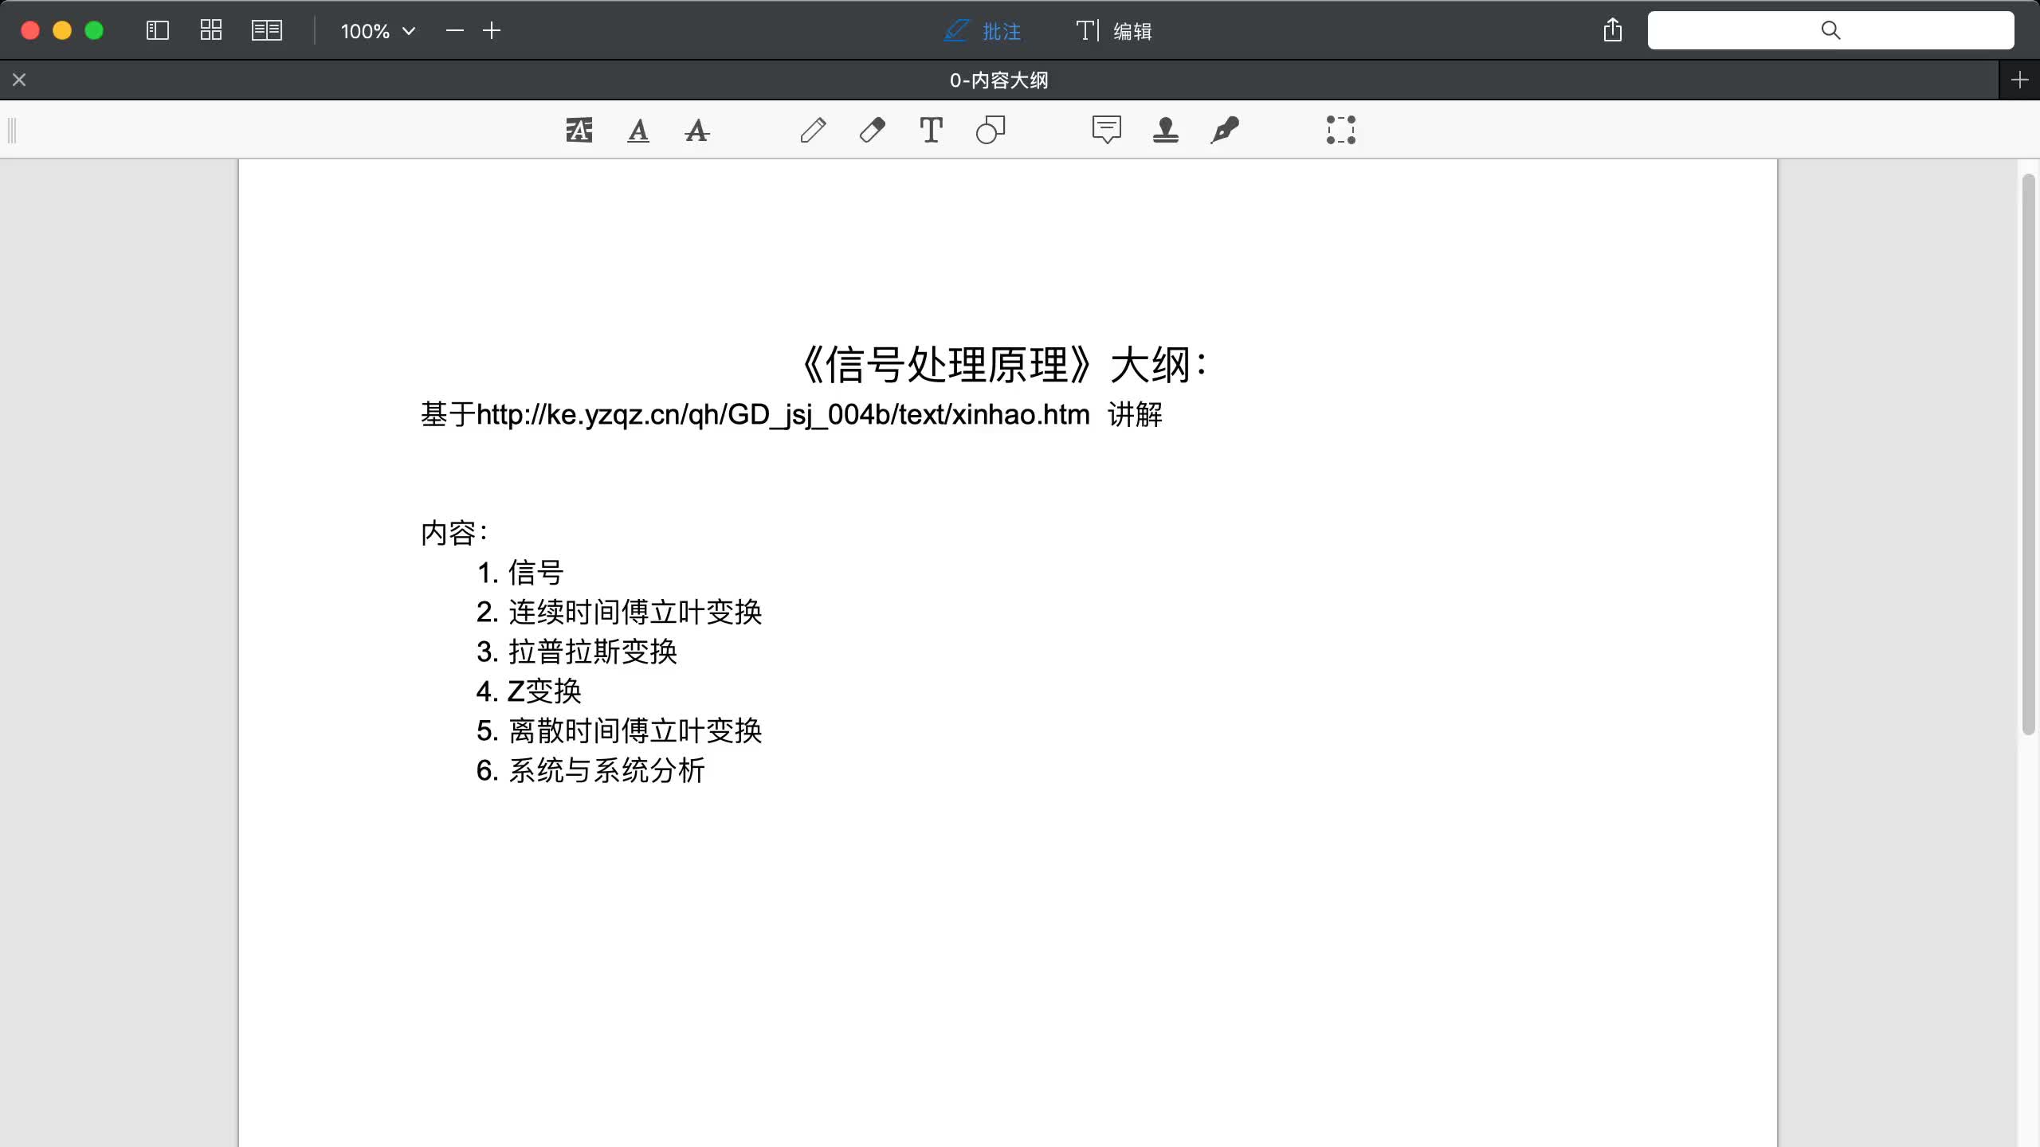This screenshot has height=1147, width=2040.
Task: Click list item 1. 信号
Action: [x=520, y=573]
